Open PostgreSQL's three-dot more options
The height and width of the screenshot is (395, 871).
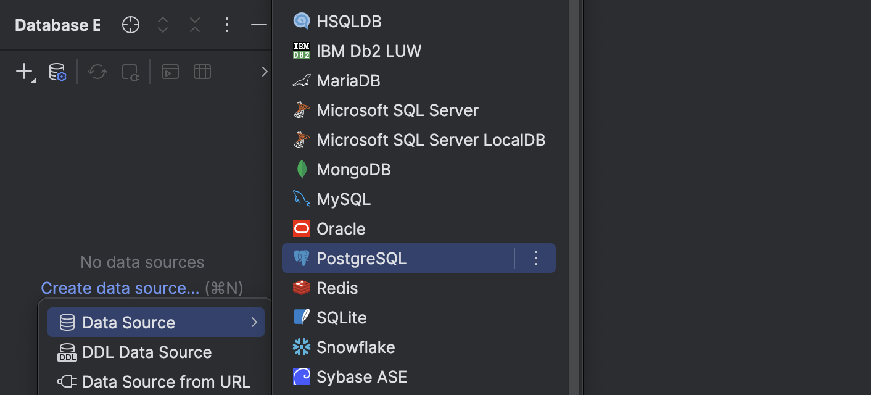[536, 258]
